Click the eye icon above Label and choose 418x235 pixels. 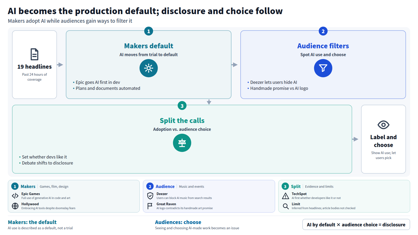(x=384, y=125)
